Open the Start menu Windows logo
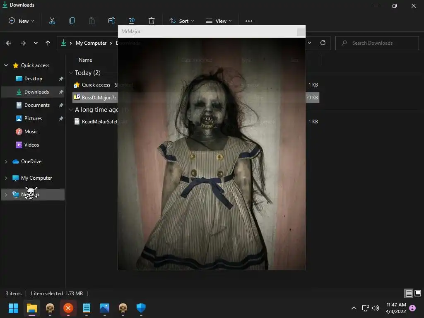Viewport: 424px width, 318px height. 13,308
